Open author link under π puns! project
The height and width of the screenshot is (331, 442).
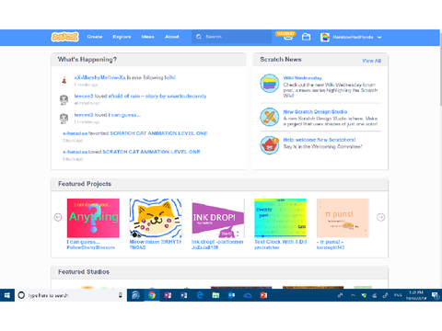coord(331,247)
